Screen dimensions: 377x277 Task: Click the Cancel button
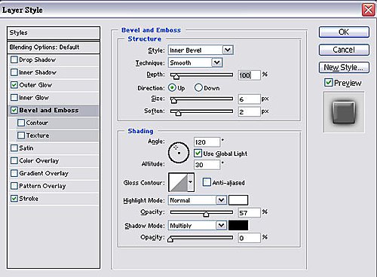point(344,50)
